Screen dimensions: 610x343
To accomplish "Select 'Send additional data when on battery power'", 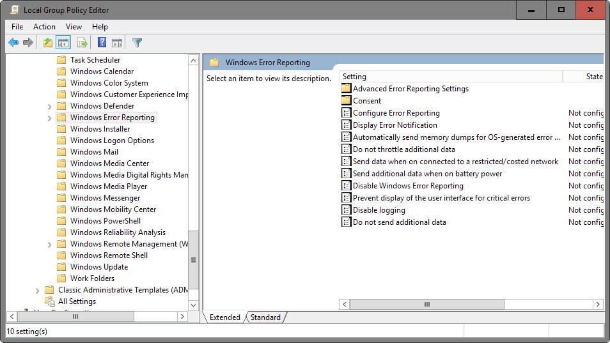I will 427,174.
